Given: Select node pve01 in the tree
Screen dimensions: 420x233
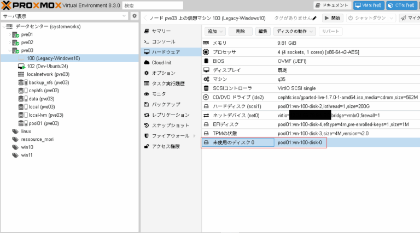Looking at the screenshot, I should (x=27, y=34).
